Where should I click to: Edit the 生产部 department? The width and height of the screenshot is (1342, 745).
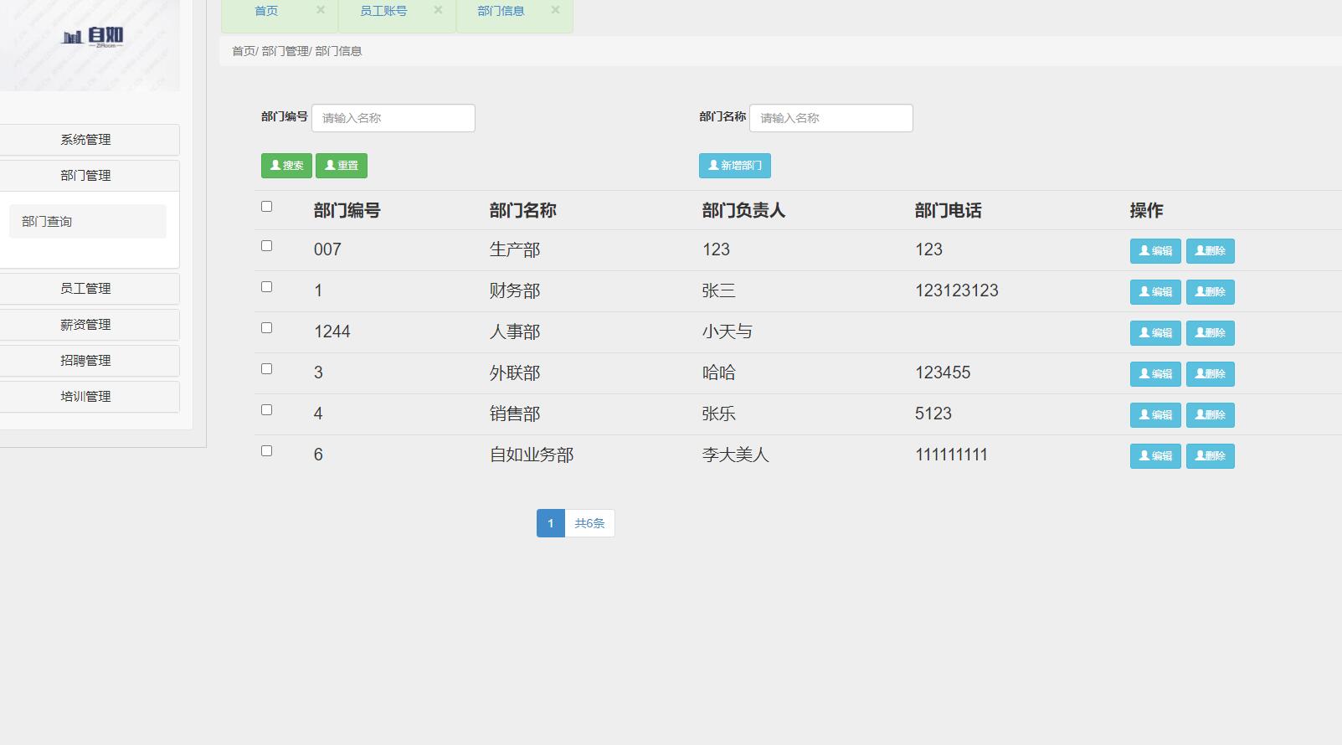[x=1155, y=251]
